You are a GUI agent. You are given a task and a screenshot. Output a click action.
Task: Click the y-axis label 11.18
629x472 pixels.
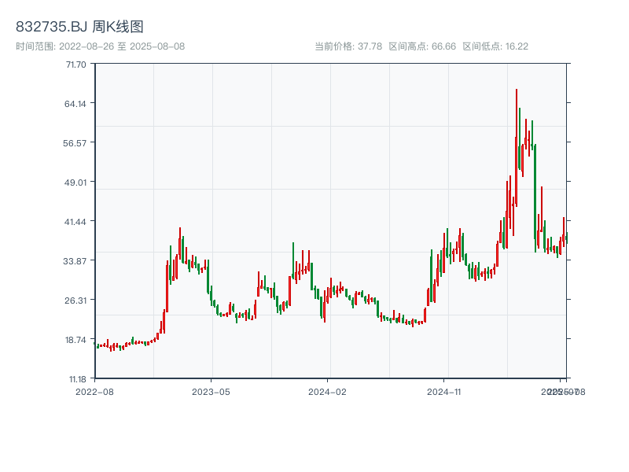point(78,379)
